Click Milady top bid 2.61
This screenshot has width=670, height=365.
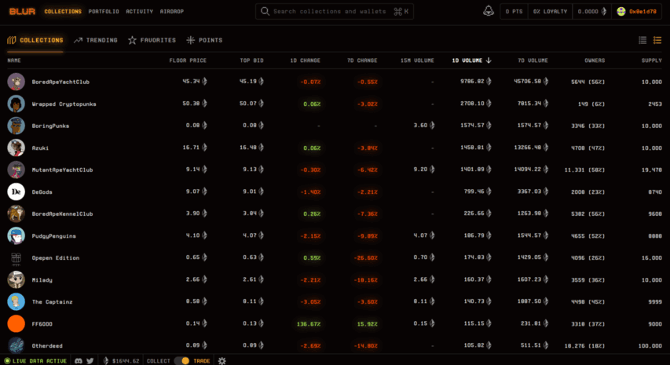click(x=254, y=279)
